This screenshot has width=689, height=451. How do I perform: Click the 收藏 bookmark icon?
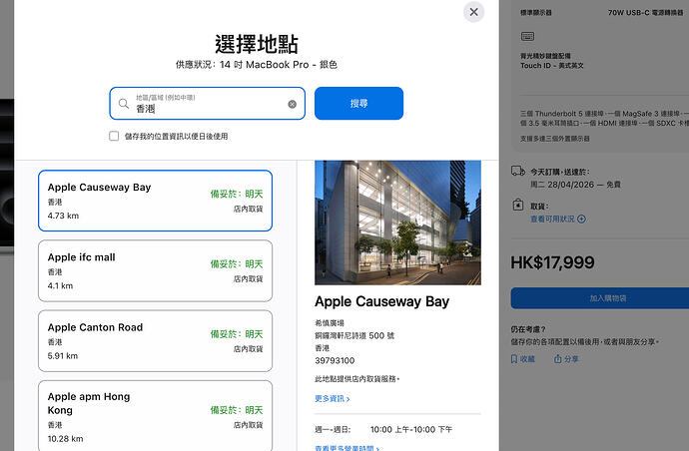[x=514, y=359]
